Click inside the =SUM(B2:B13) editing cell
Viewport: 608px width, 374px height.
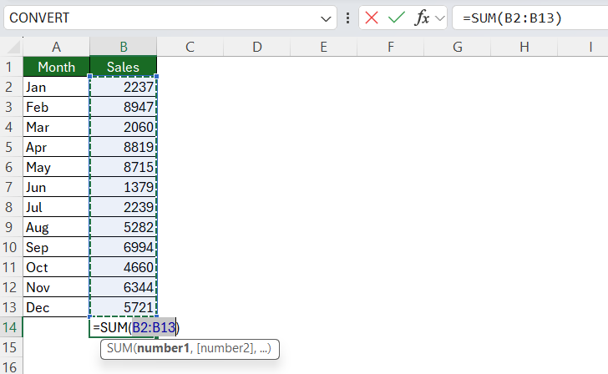coord(135,327)
